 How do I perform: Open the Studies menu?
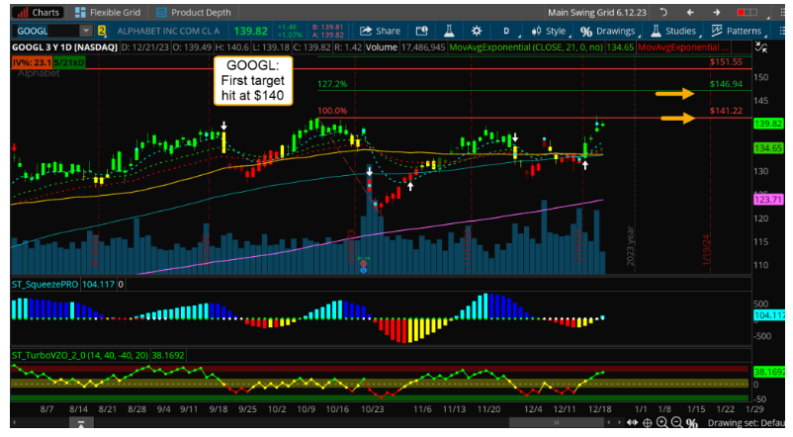(x=676, y=31)
